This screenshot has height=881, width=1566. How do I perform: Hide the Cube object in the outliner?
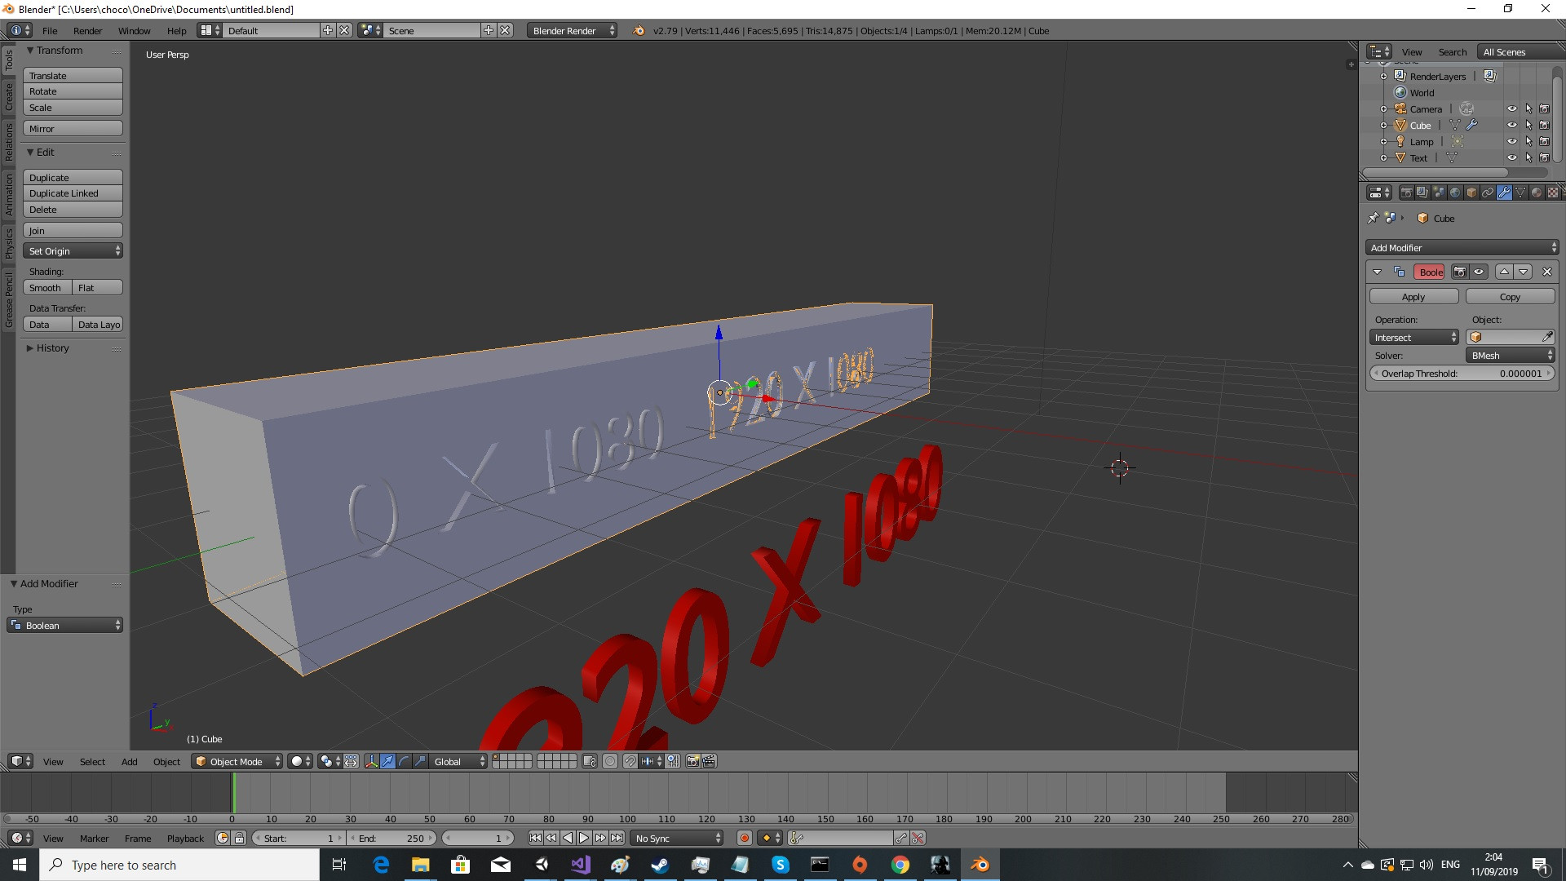pyautogui.click(x=1511, y=125)
